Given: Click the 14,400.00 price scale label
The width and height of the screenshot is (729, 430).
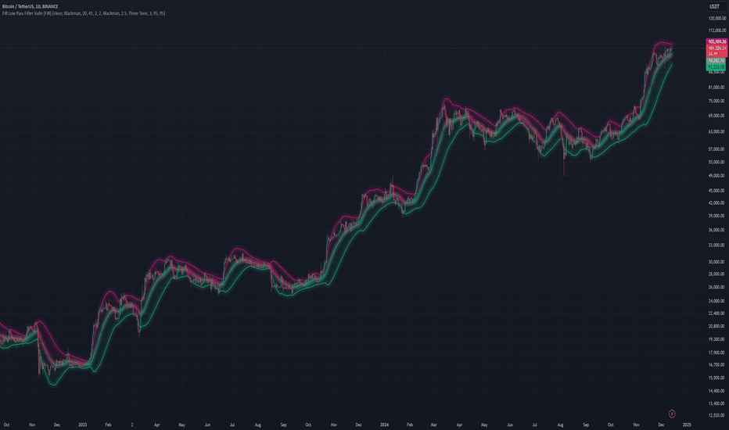Looking at the screenshot, I should click(717, 392).
